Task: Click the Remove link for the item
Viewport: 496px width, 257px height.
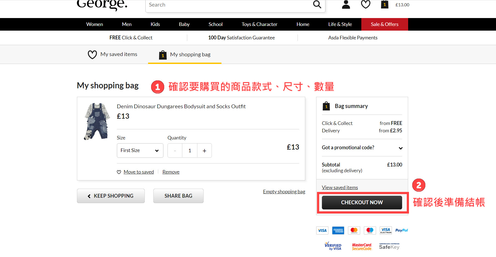Action: 171,172
